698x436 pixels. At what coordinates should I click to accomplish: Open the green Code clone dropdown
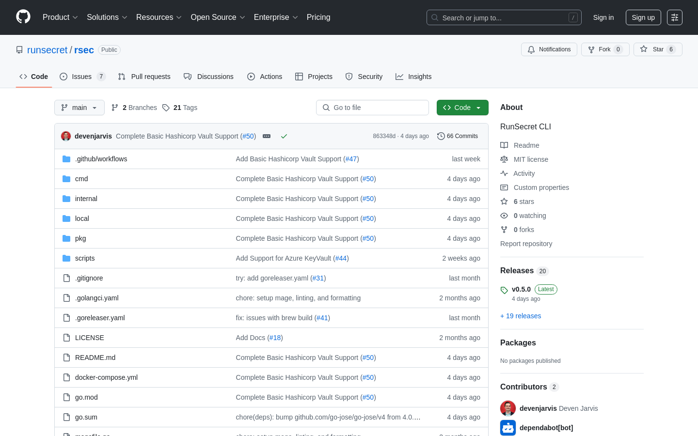[x=462, y=108]
